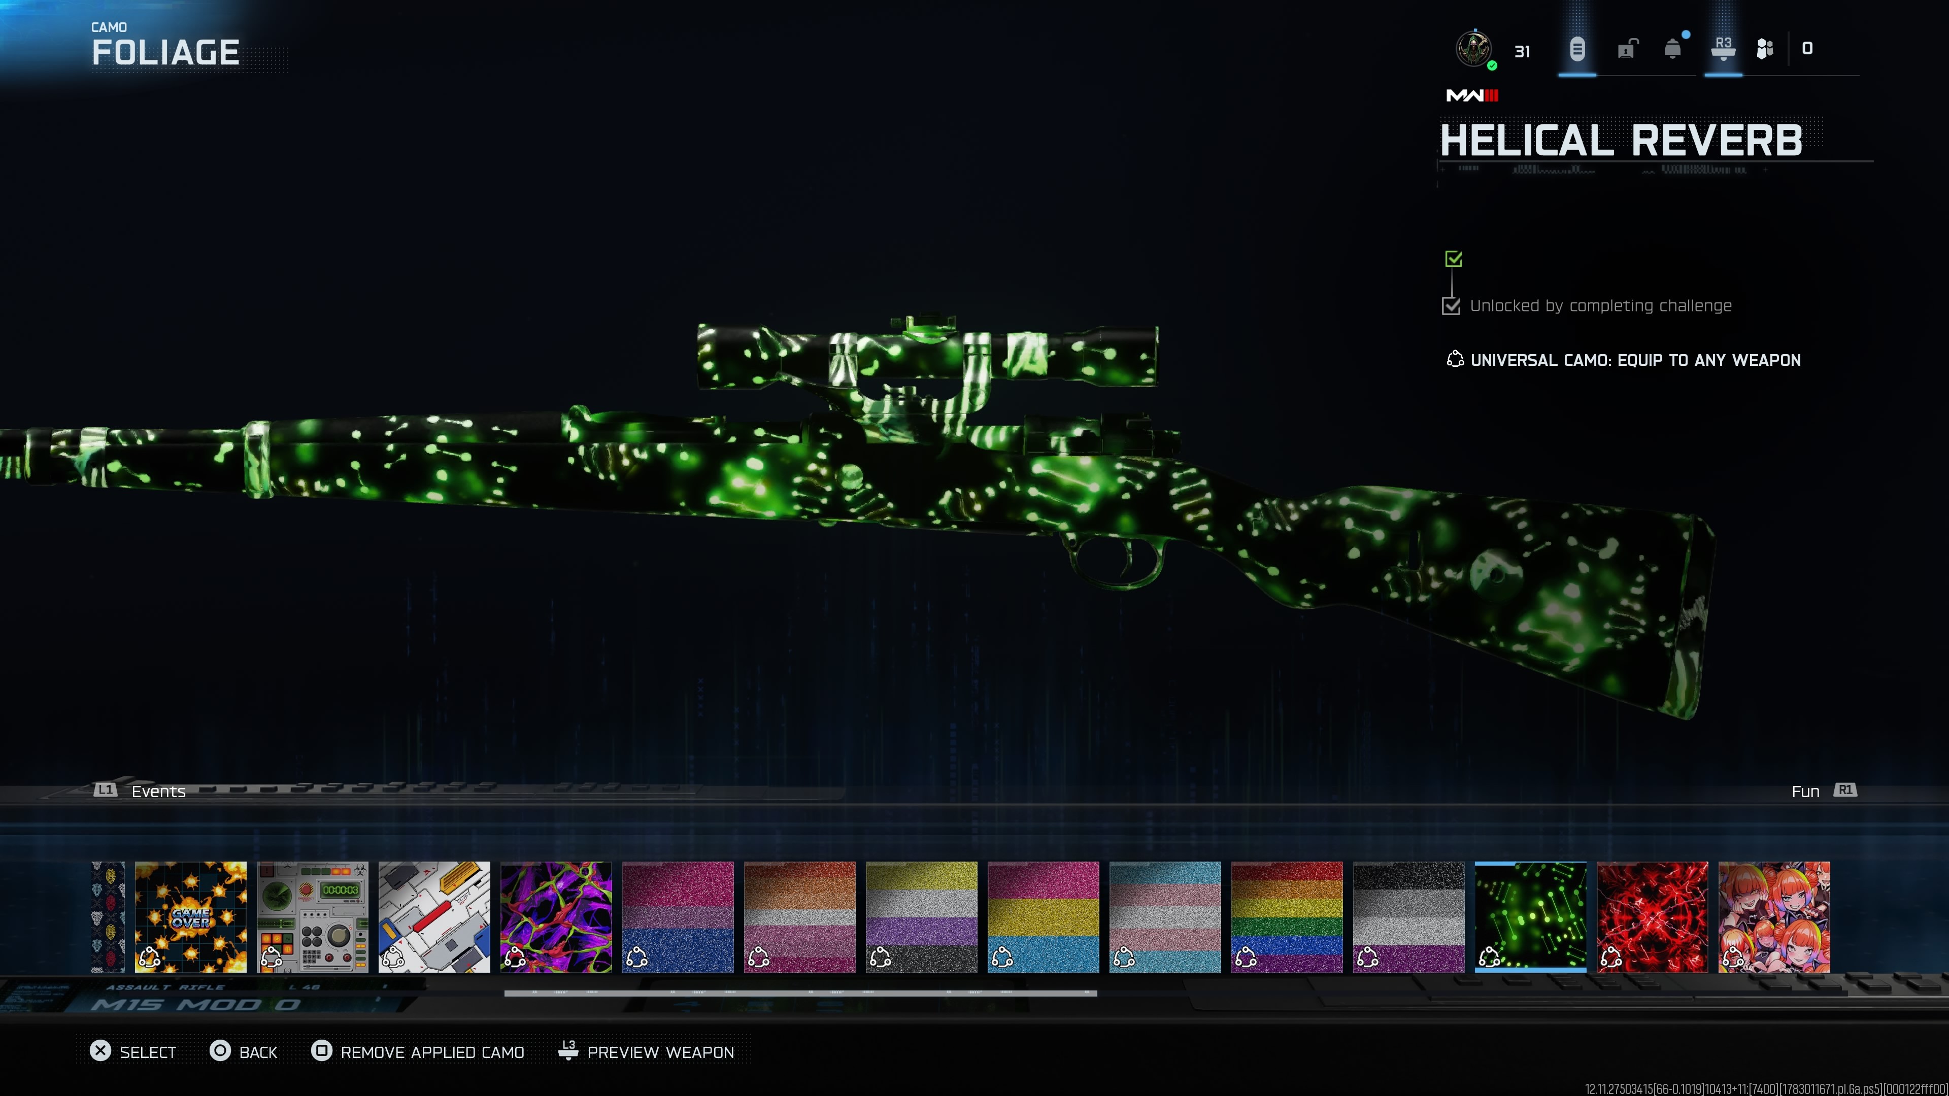Open the options menu icon

click(x=1577, y=50)
